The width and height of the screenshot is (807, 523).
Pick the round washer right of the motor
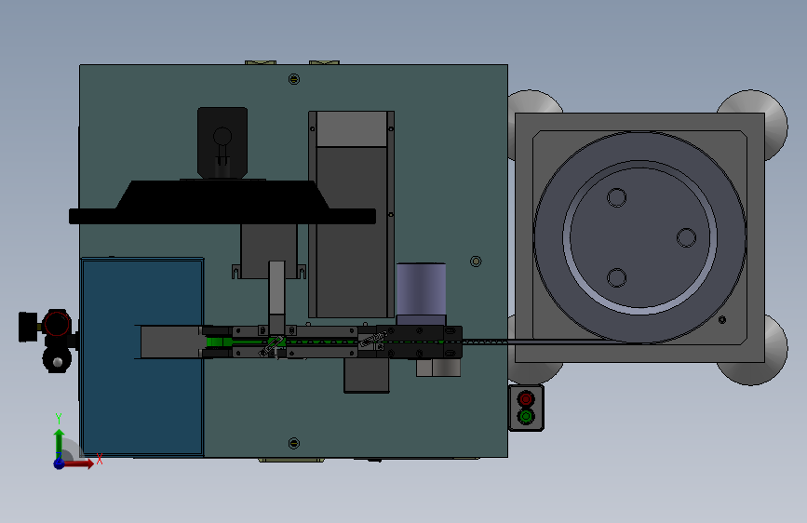(476, 261)
